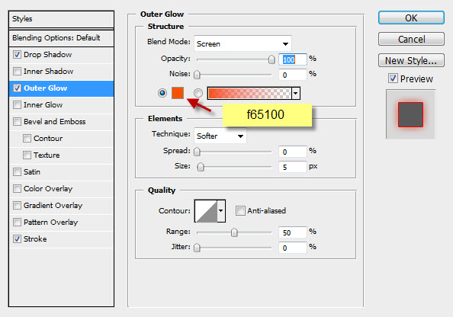Click the gradient glow preview bar

pos(249,93)
